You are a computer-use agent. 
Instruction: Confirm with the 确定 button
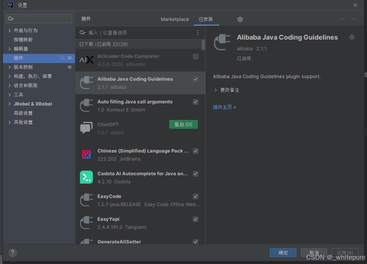click(x=283, y=253)
